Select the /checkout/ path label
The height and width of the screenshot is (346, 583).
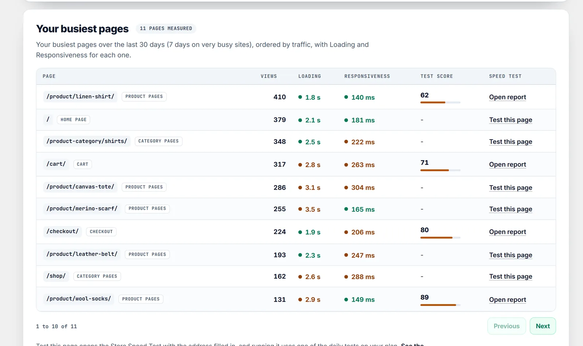coord(62,231)
